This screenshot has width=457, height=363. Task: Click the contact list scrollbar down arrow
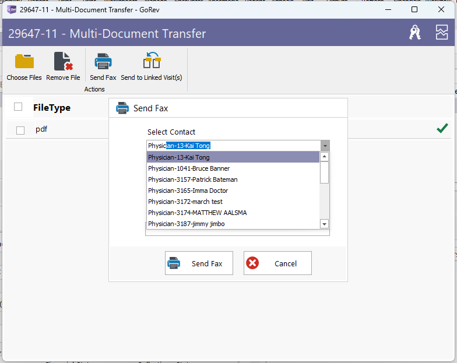coord(325,224)
